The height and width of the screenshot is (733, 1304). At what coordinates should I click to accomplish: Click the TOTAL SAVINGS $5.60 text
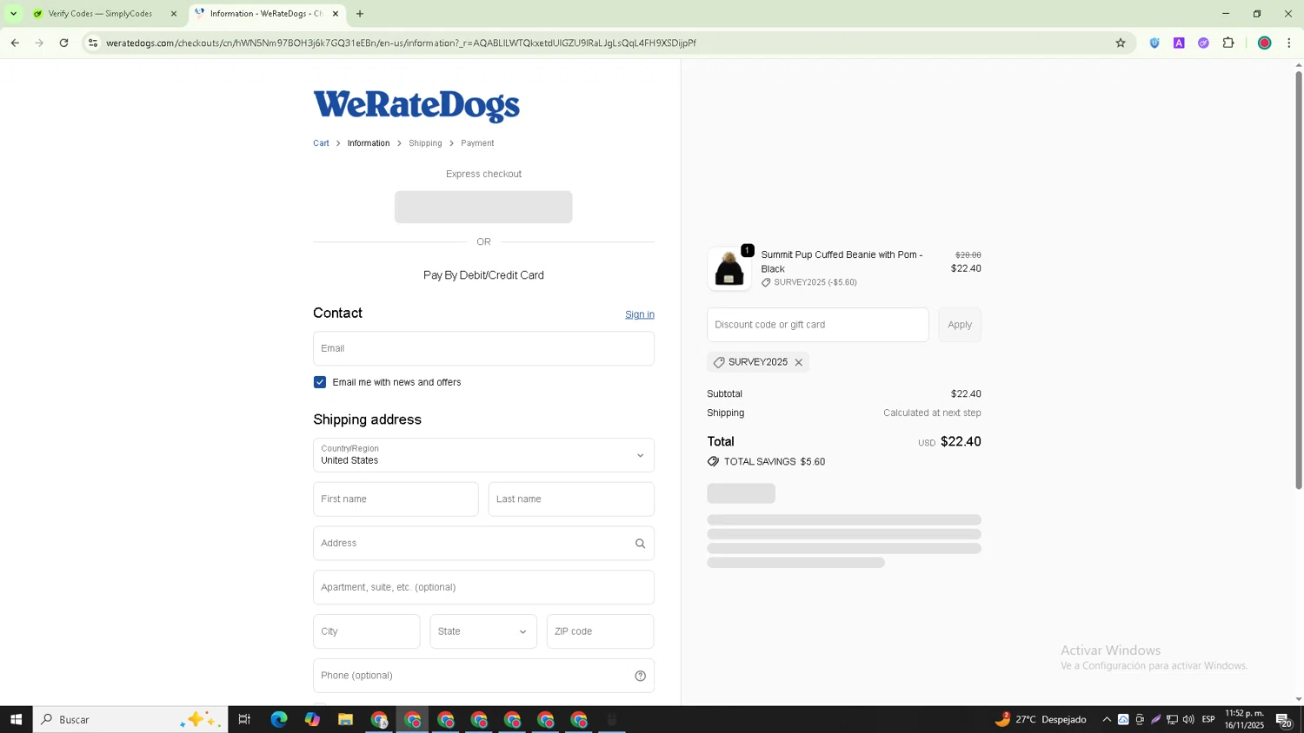[775, 462]
